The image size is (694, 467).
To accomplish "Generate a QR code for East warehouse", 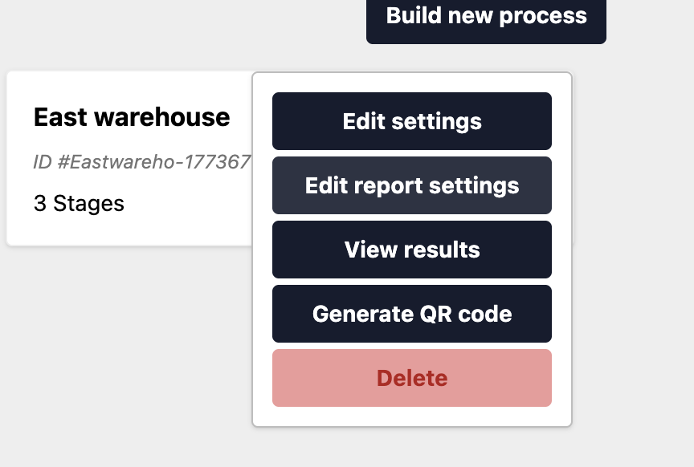I will pyautogui.click(x=412, y=314).
